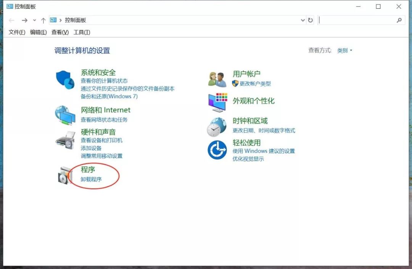The width and height of the screenshot is (412, 269).
Task: Minimize the Control Panel window
Action: click(358, 6)
